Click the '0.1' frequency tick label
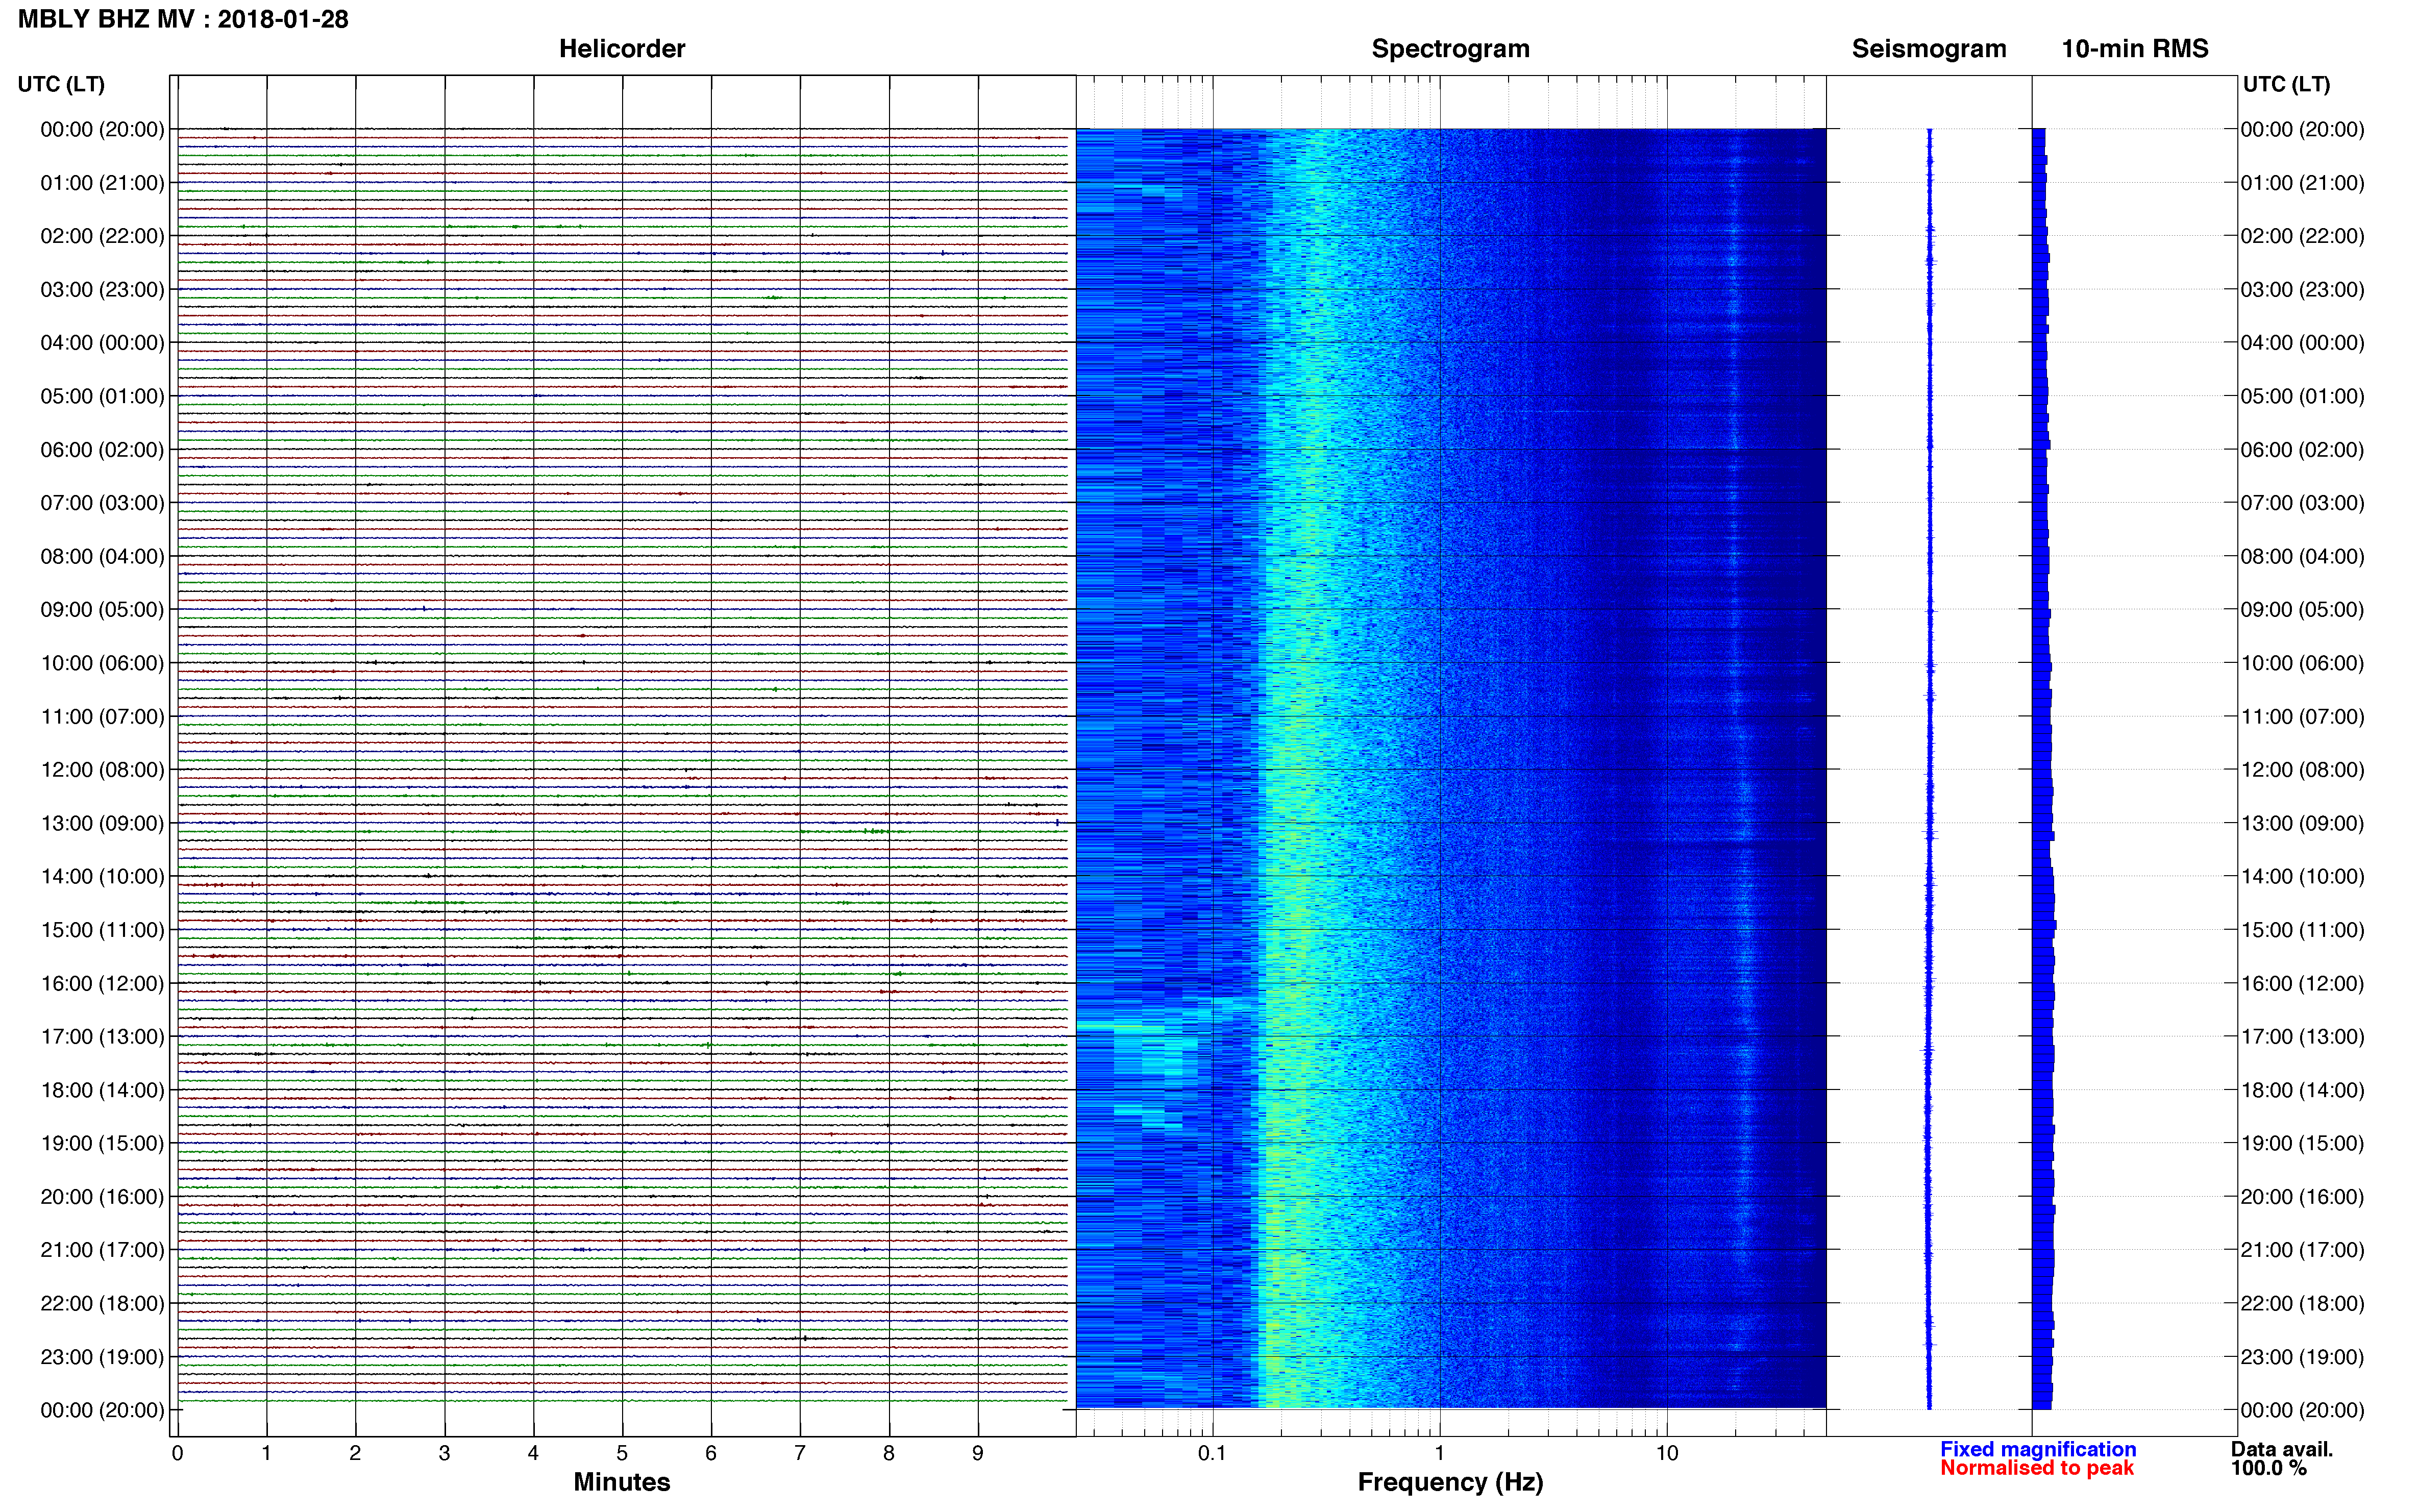The image size is (2419, 1512). 1212,1453
